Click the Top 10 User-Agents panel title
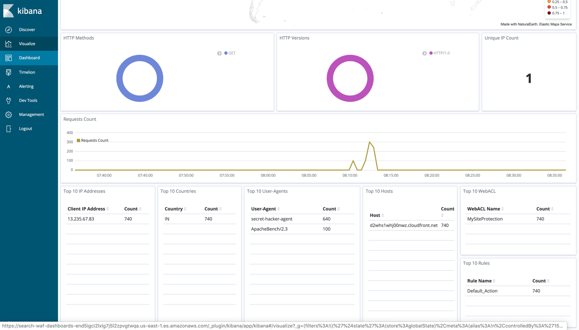Image resolution: width=579 pixels, height=330 pixels. (266, 191)
